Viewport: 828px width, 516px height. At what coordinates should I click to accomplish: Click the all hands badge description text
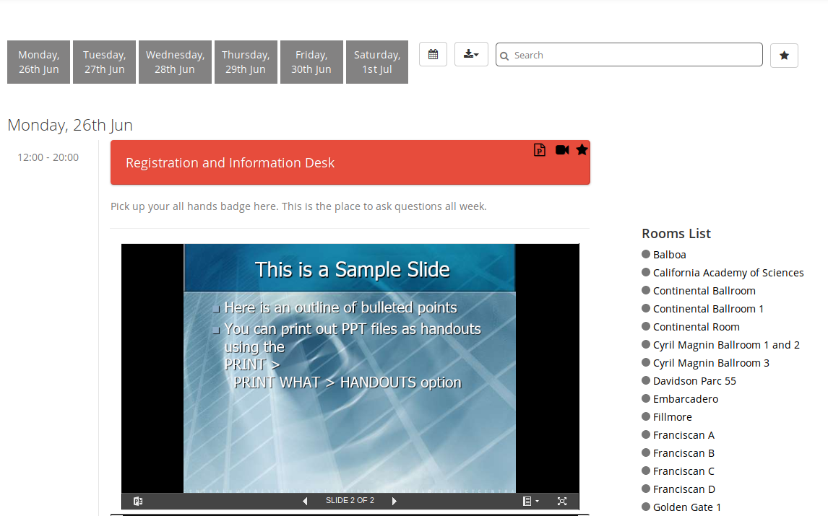pyautogui.click(x=298, y=206)
